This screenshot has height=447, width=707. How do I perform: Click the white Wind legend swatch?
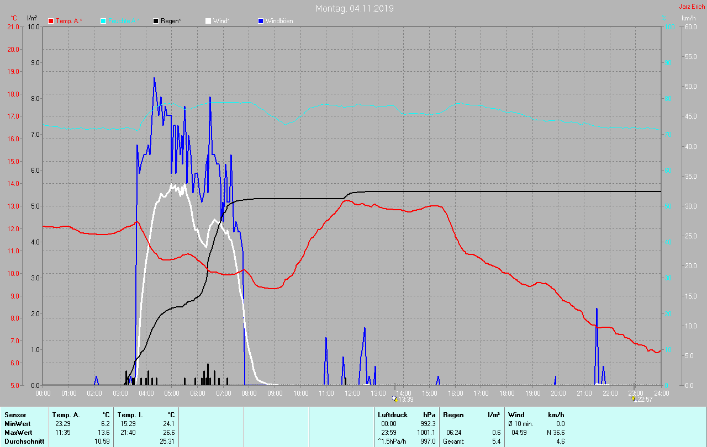(x=208, y=21)
